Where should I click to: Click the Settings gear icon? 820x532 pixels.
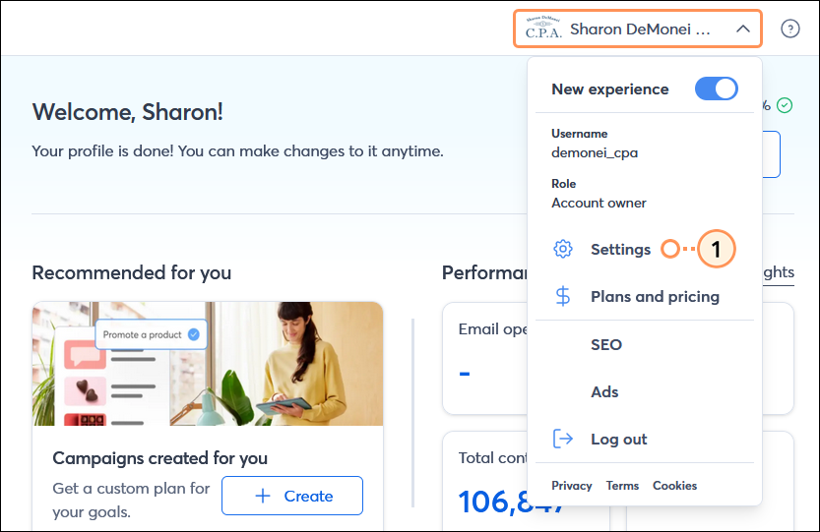click(563, 249)
